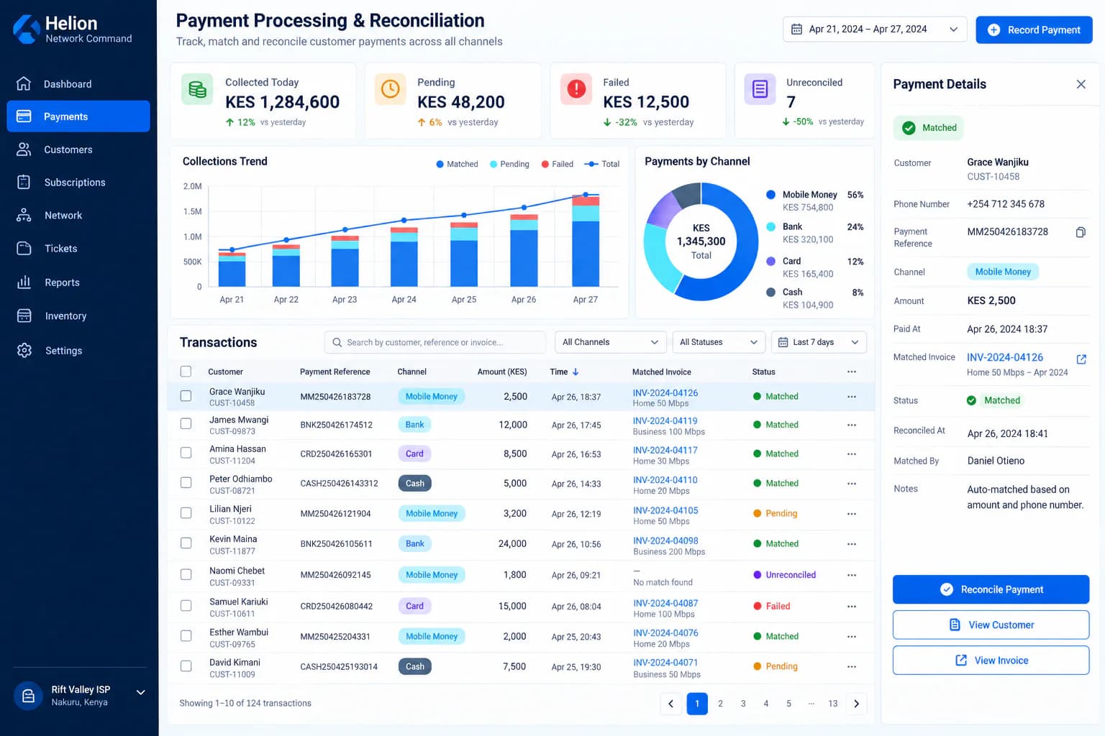This screenshot has height=736, width=1105.
Task: Select all transactions with header checkbox
Action: [186, 372]
